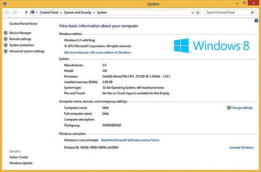
Task: Open Control Panel Home
Action: coord(23,24)
